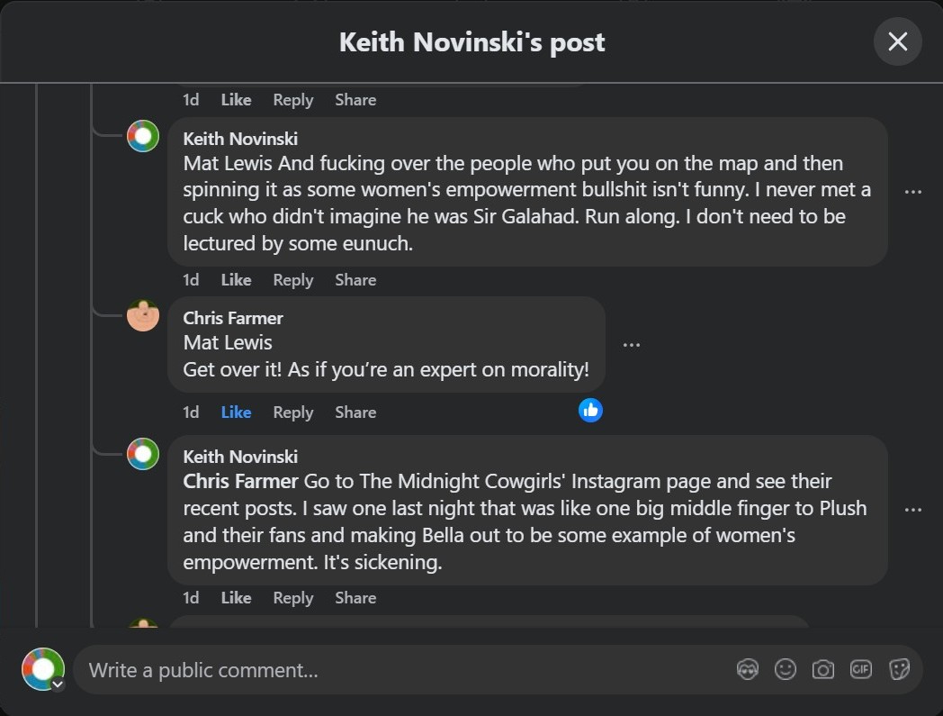Image resolution: width=943 pixels, height=716 pixels.
Task: Open options menu for the Sir Galahad comment
Action: (x=913, y=192)
